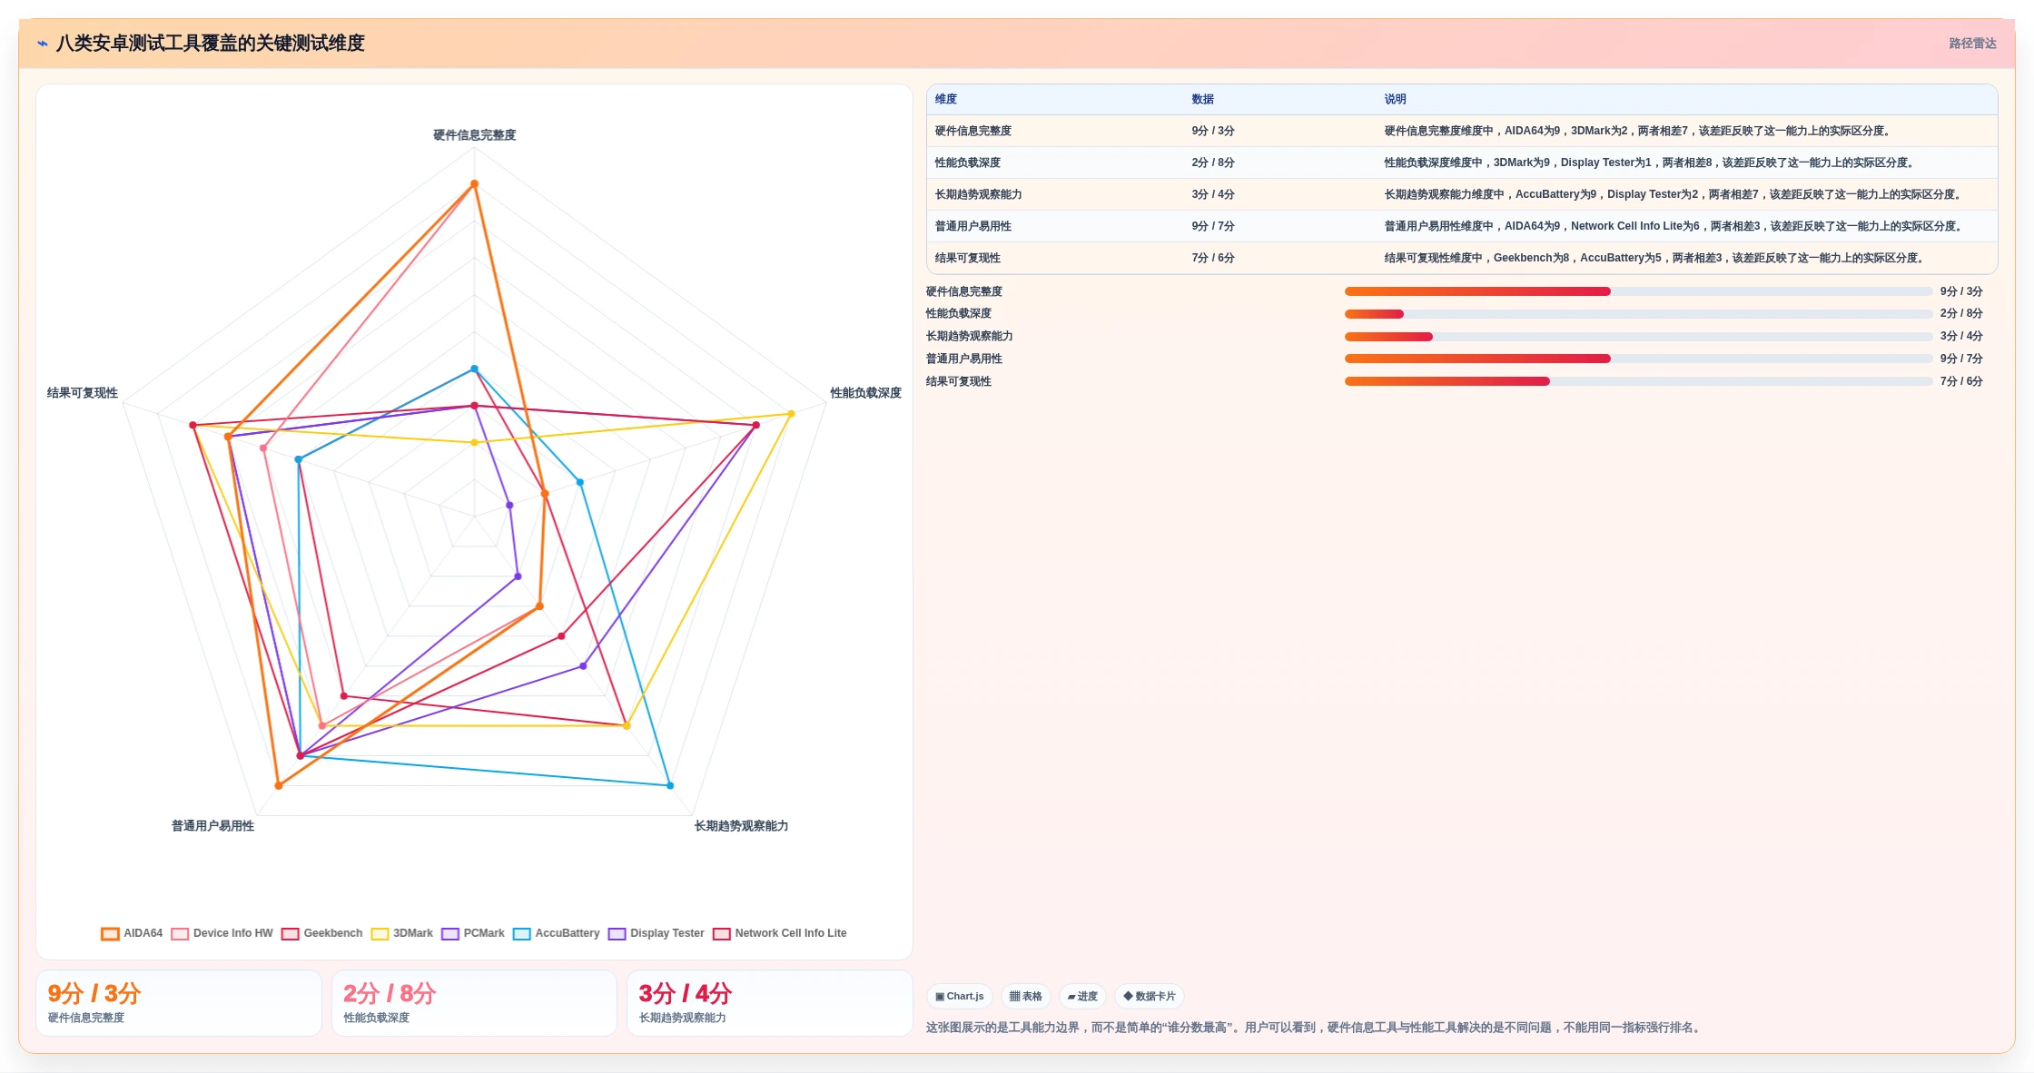The width and height of the screenshot is (2034, 1073).
Task: Open the "3分 / 4分" stat card
Action: 769,1003
